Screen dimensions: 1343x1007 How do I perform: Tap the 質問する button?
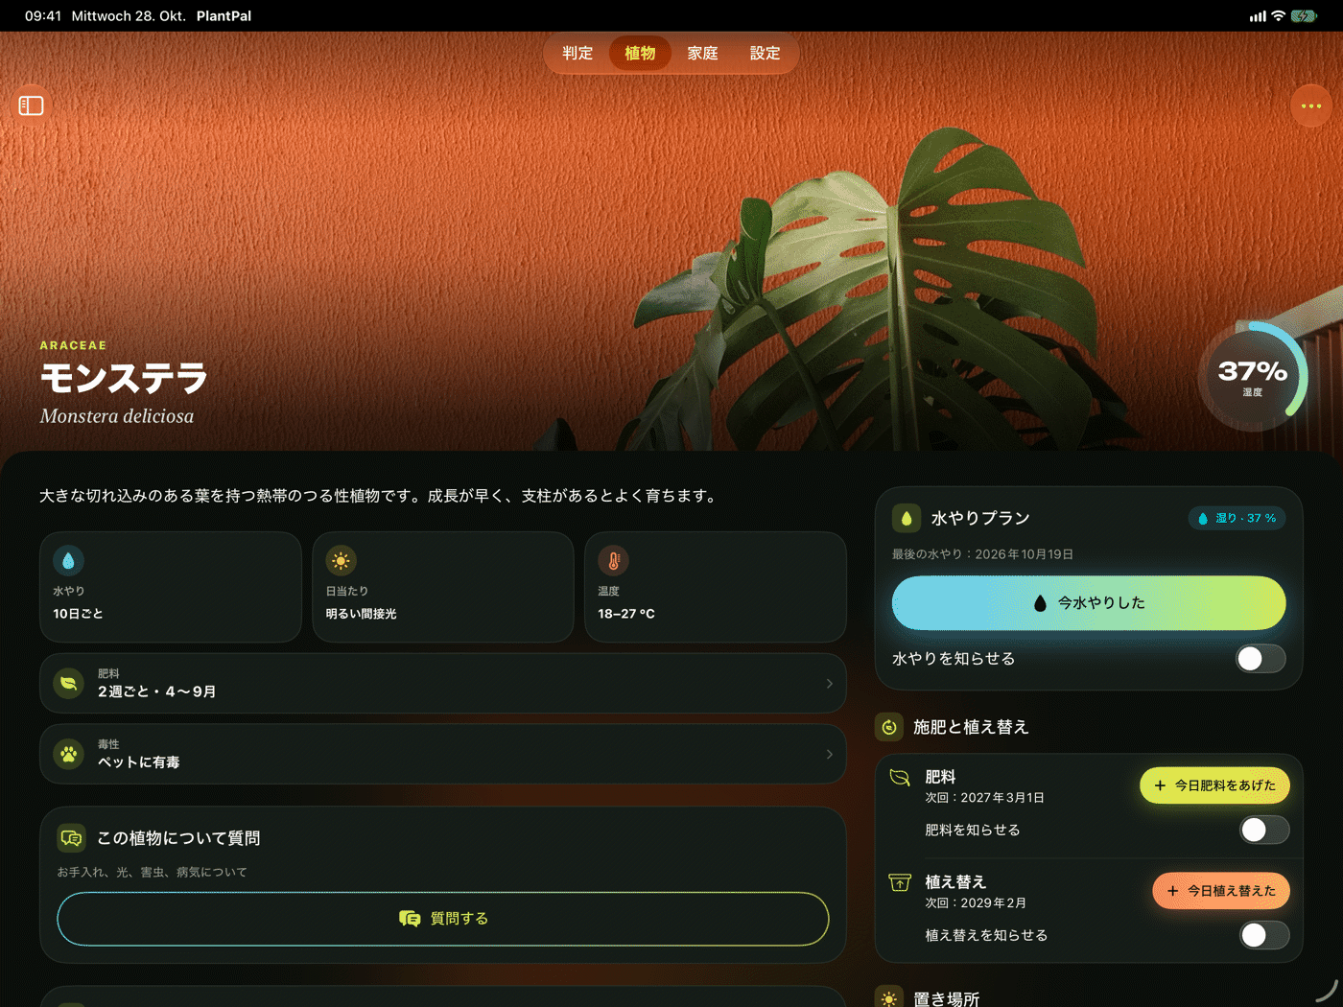pos(443,919)
